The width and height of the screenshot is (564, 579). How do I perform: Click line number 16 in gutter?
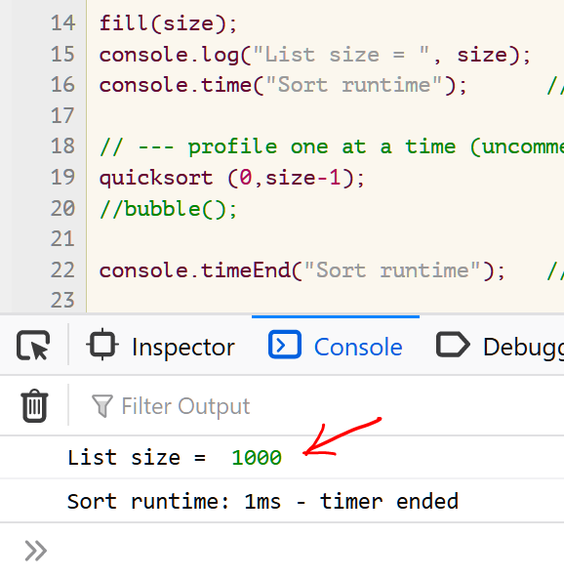coord(62,85)
